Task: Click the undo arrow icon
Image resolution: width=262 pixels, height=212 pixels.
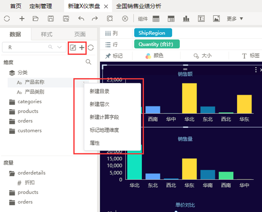Action: click(x=81, y=18)
